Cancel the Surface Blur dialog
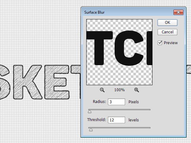Viewport: 191px width, 143px height. [167, 32]
